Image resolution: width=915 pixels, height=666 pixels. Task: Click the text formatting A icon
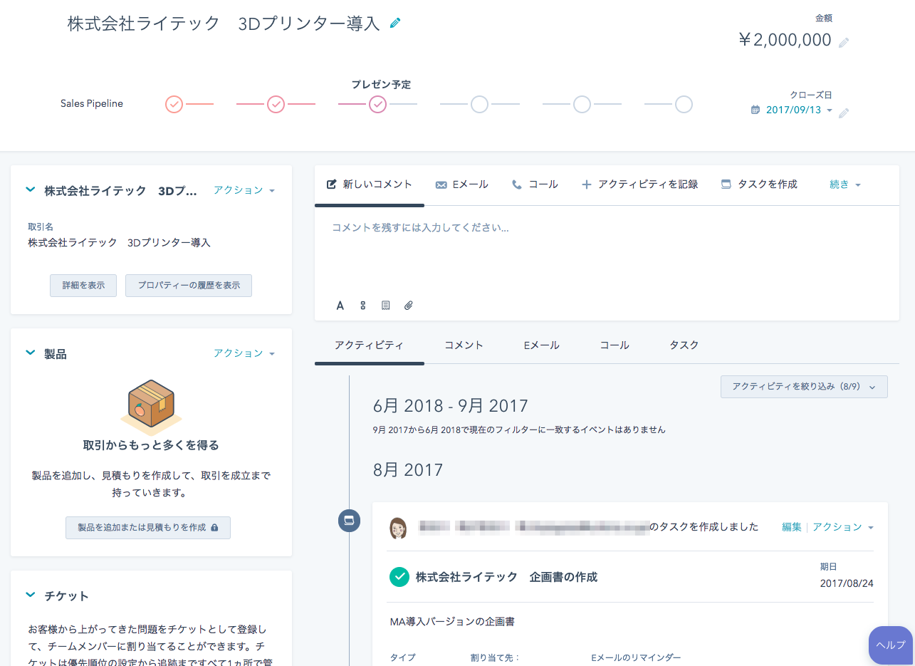click(x=340, y=306)
